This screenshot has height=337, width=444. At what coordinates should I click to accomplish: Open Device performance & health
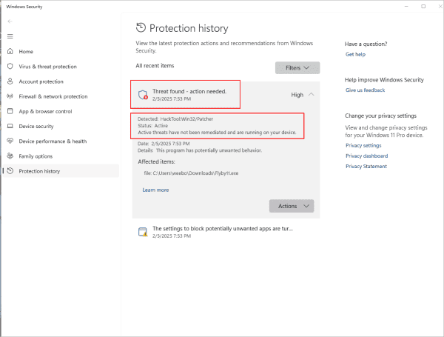pos(61,141)
